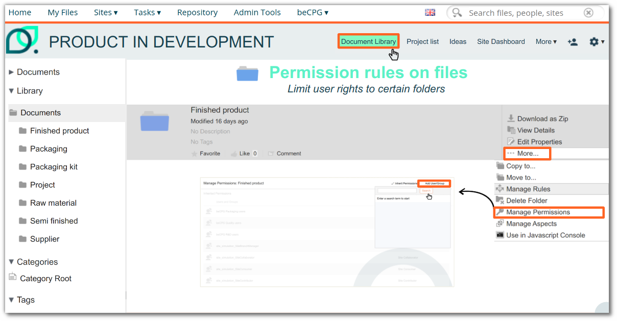Viewport: 617px width, 321px height.
Task: Expand the More... actions menu
Action: point(527,154)
